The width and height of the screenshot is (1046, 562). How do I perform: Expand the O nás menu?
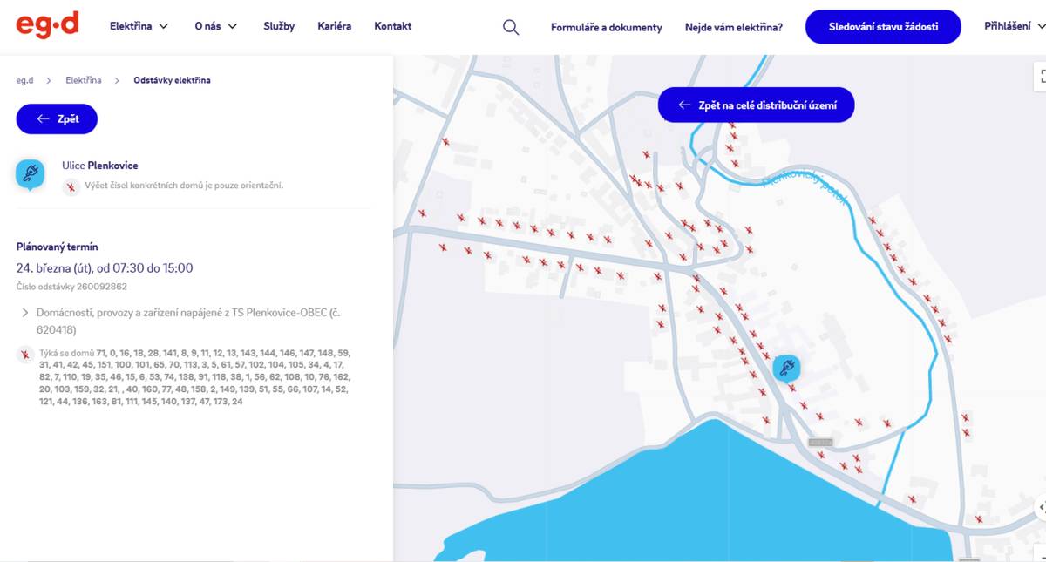click(215, 26)
